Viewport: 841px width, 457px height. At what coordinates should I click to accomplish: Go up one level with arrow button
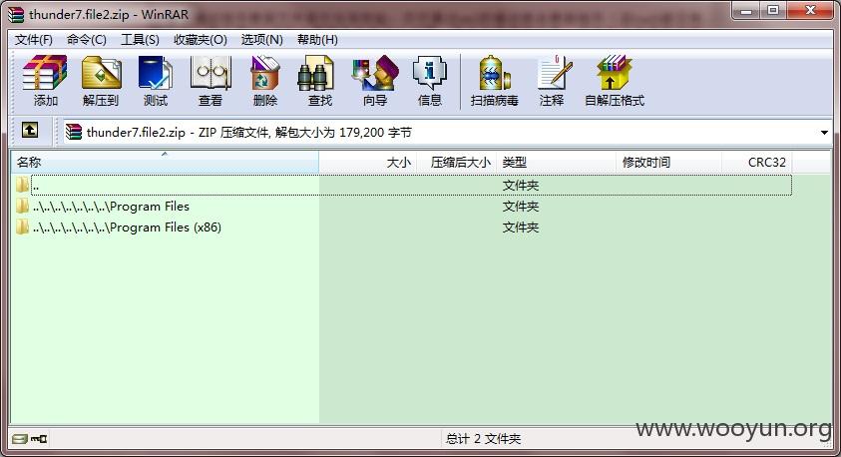[x=30, y=130]
